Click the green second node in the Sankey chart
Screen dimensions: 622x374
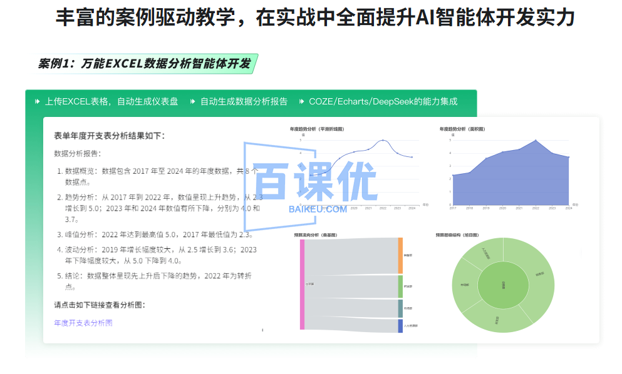[x=401, y=286]
